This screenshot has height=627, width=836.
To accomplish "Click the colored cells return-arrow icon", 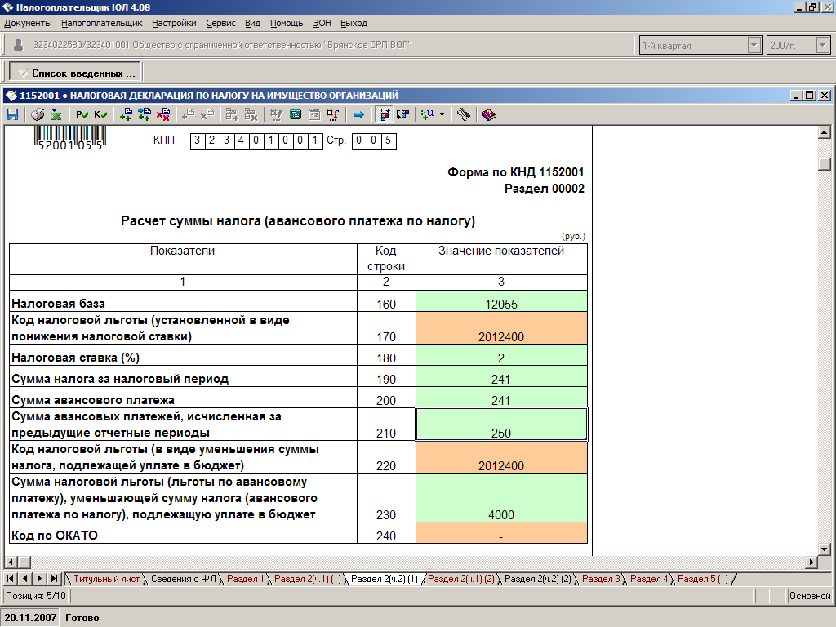I will click(x=403, y=114).
